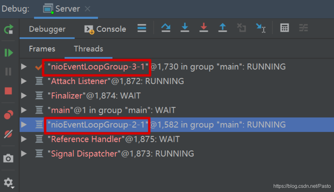Toggle Mute Breakpoints icon
Screen dimensions: 334x192
8,134
